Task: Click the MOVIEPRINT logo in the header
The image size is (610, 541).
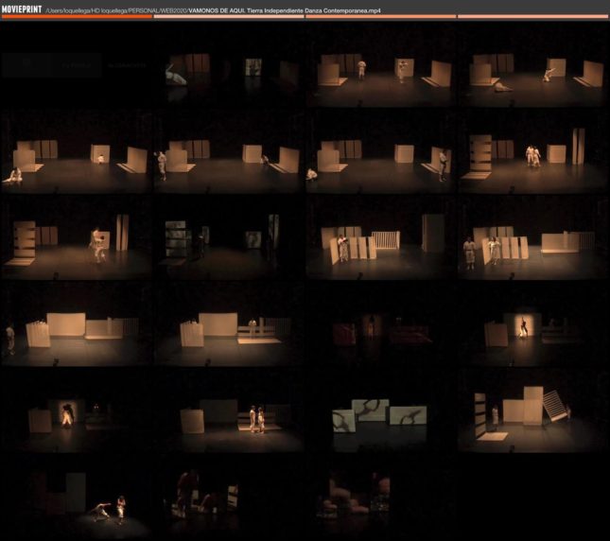Action: [x=22, y=9]
